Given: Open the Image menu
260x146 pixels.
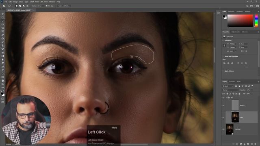Looking at the screenshot, I should (15, 2).
